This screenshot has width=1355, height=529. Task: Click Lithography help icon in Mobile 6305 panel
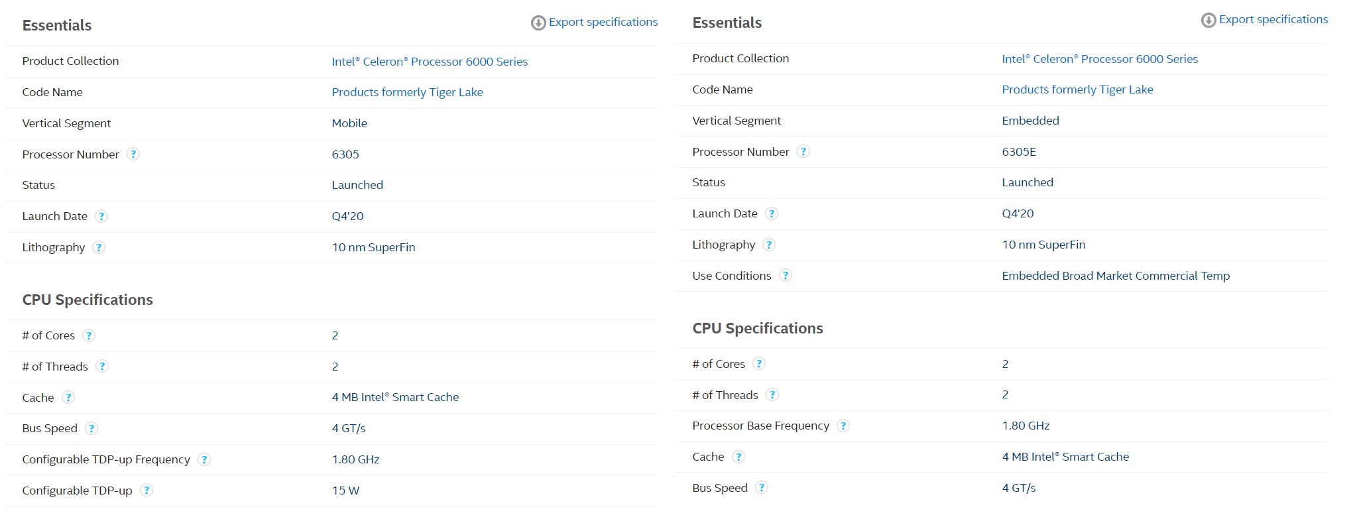[99, 247]
